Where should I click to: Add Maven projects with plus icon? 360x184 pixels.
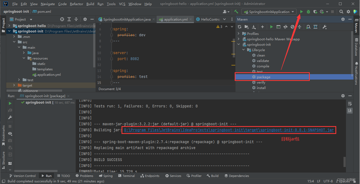click(262, 27)
